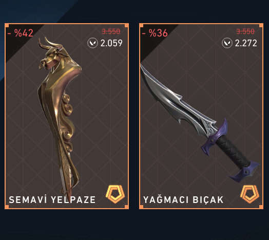This screenshot has height=240, width=269.
Task: Click the YAĞMACI BIÇAK title text
Action: tap(183, 199)
